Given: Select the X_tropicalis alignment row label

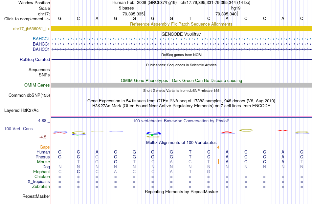Looking at the screenshot, I should tap(39, 182).
